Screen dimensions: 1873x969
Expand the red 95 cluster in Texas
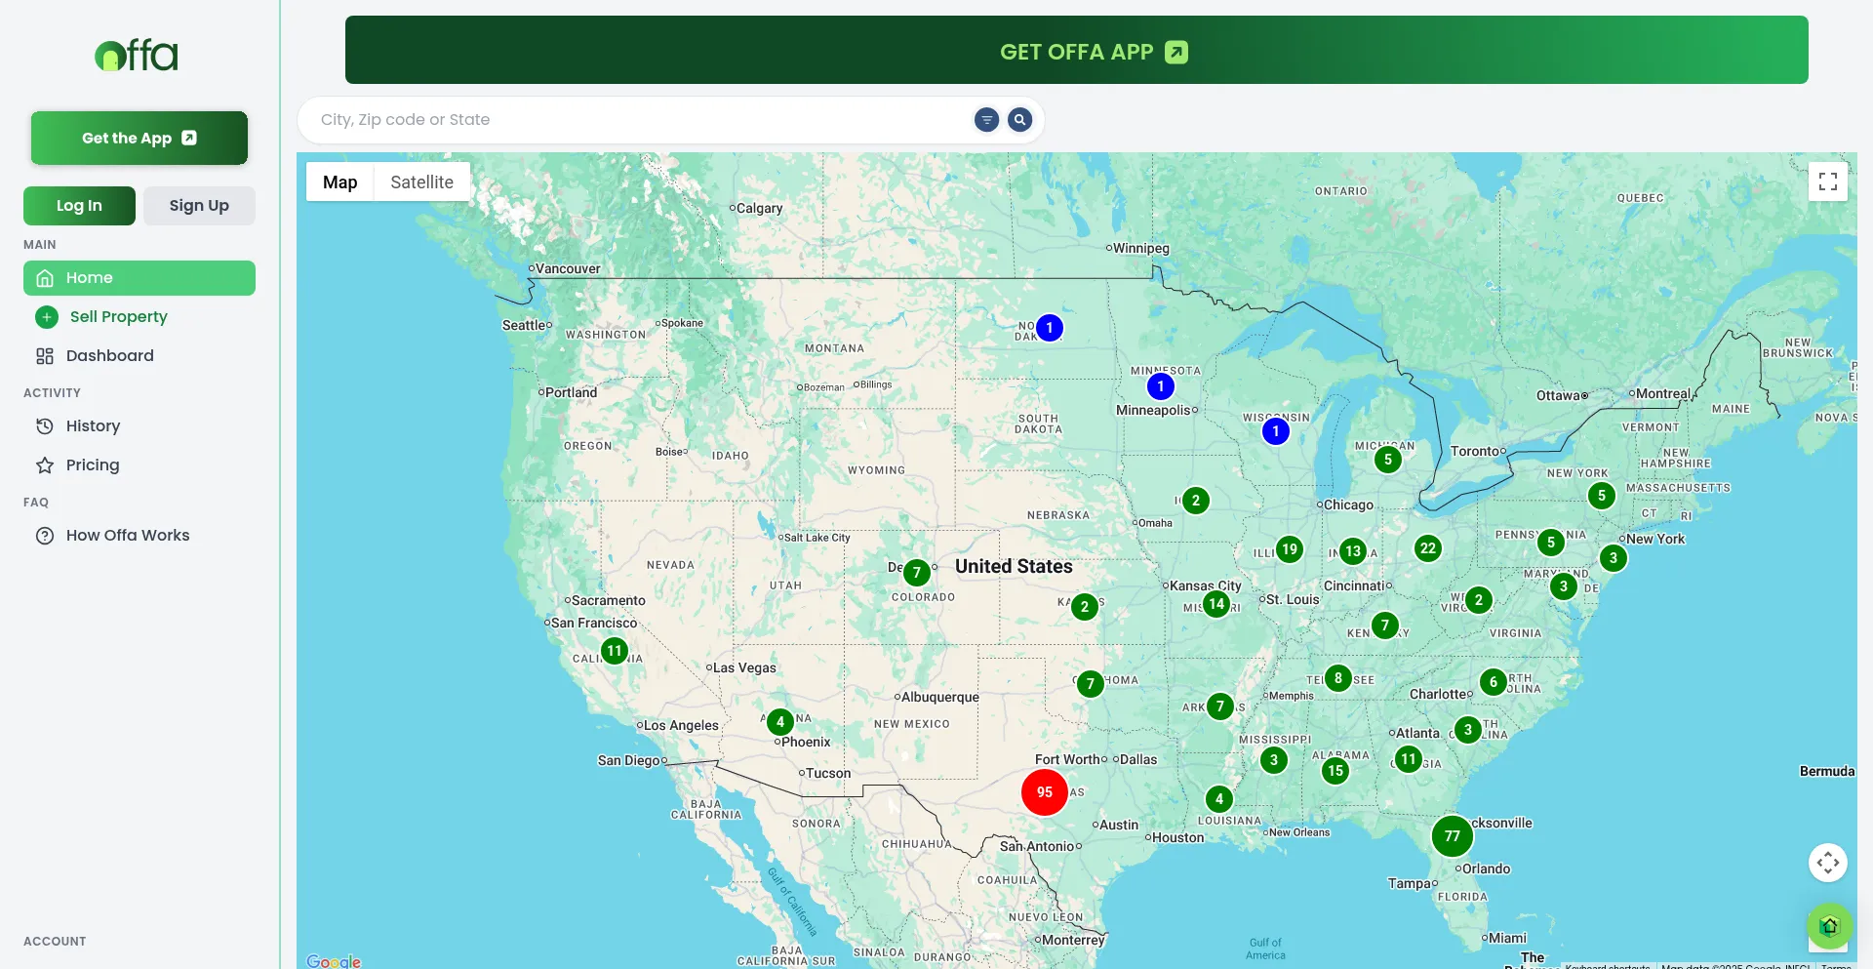click(1044, 792)
